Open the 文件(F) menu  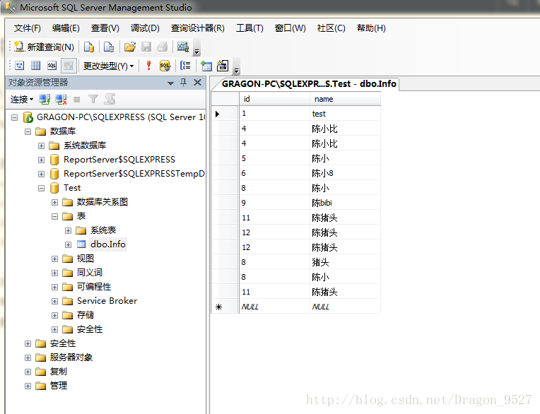[x=27, y=28]
